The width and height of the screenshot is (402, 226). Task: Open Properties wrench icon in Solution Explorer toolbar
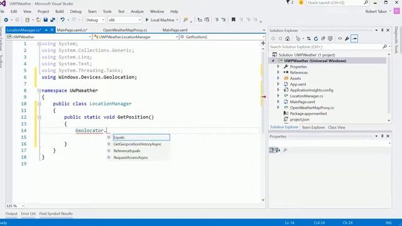click(347, 39)
